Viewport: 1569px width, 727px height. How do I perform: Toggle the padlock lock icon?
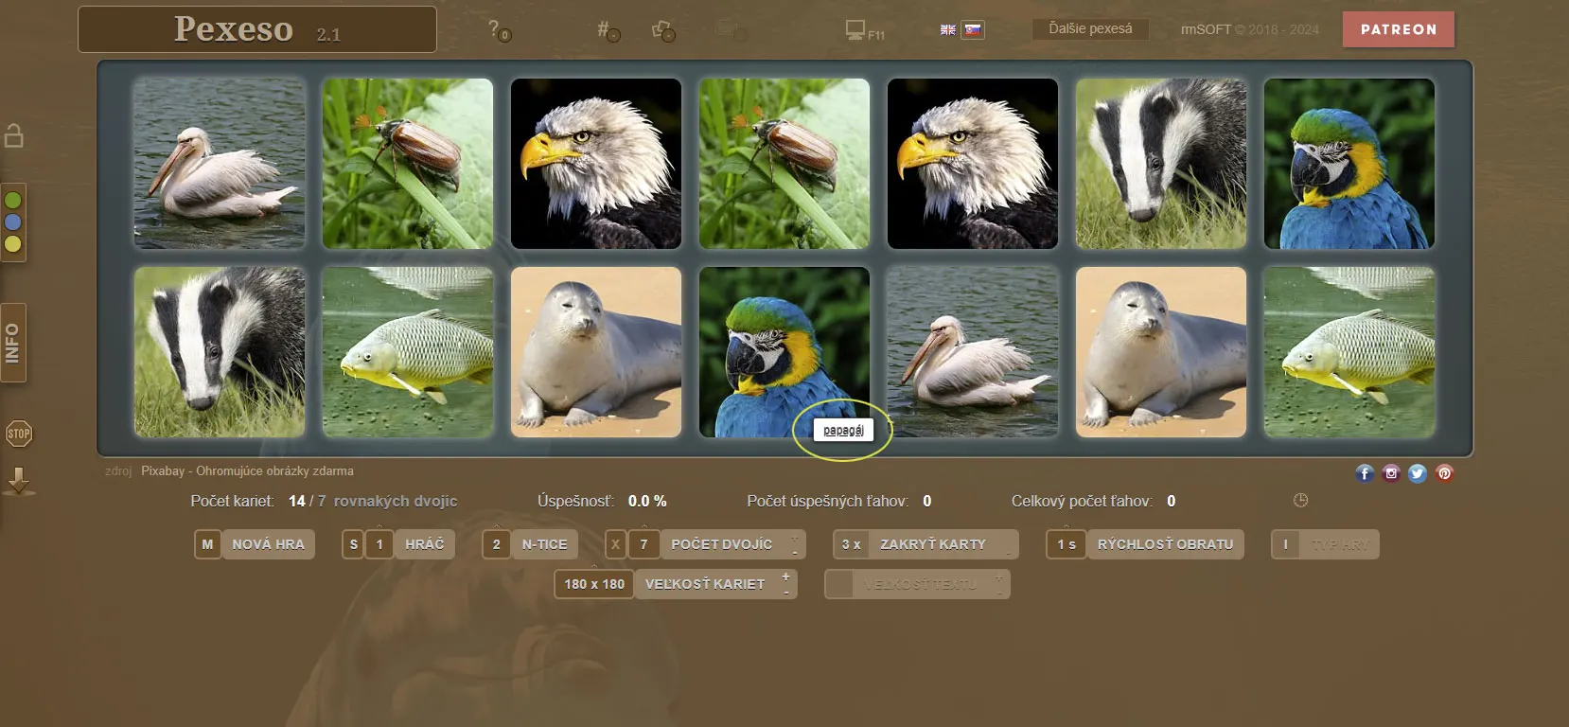click(x=14, y=136)
